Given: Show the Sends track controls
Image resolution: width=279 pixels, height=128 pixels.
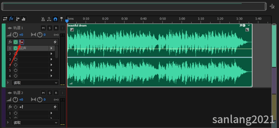Looking at the screenshot, I should click(x=17, y=18).
